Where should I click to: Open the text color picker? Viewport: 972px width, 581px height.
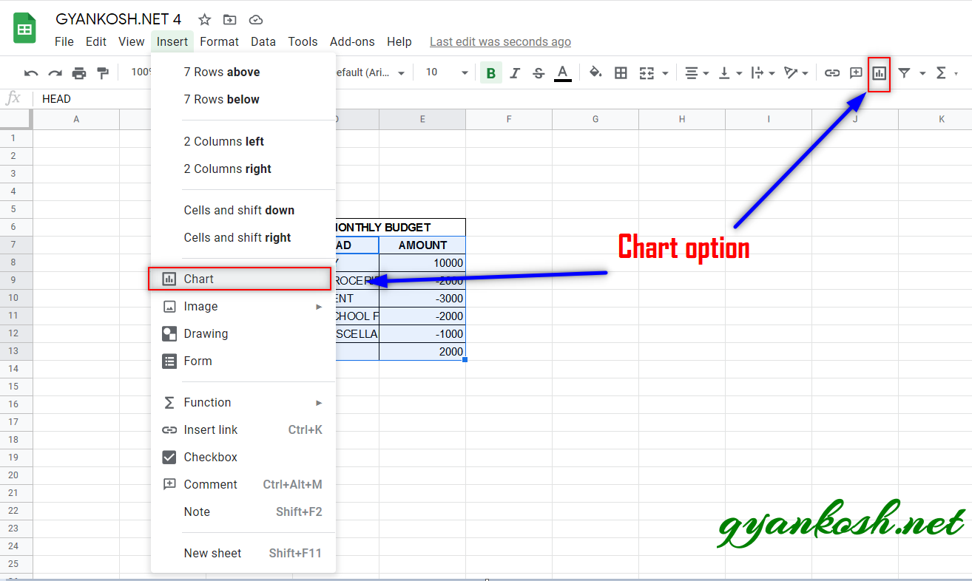pyautogui.click(x=562, y=72)
